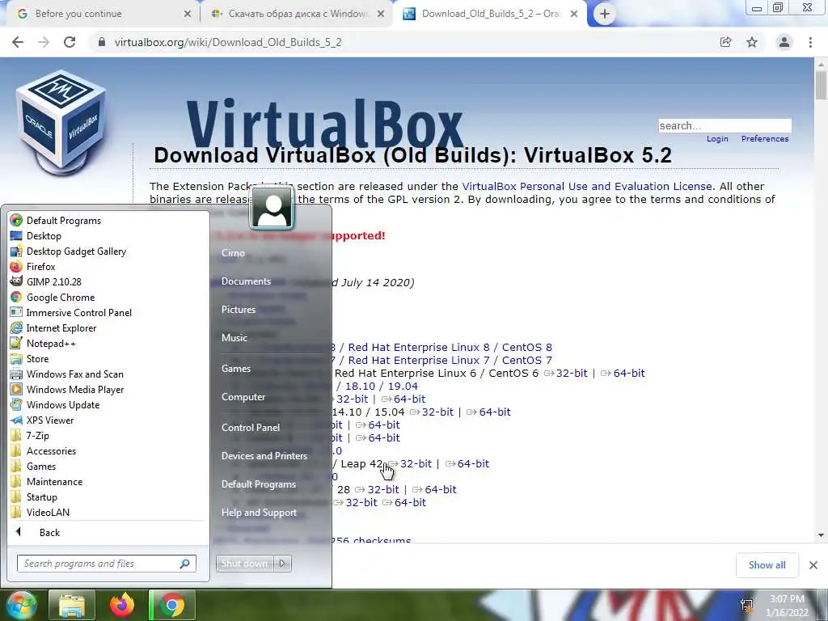This screenshot has width=828, height=621.
Task: Click Show all downloads button
Action: 767,565
